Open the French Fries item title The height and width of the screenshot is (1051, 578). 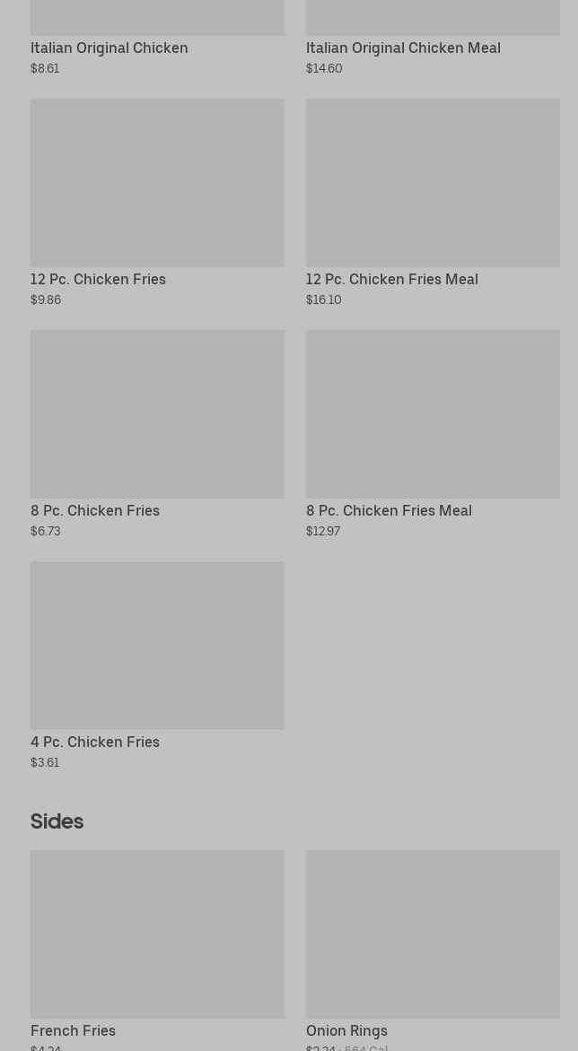(73, 1030)
